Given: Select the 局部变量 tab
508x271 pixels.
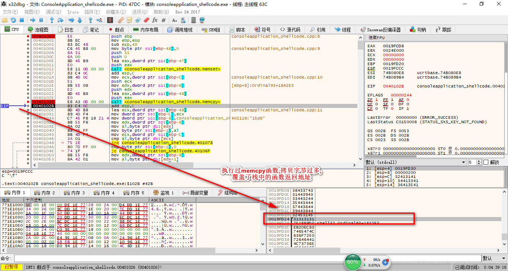Looking at the screenshot, I should [x=195, y=193].
